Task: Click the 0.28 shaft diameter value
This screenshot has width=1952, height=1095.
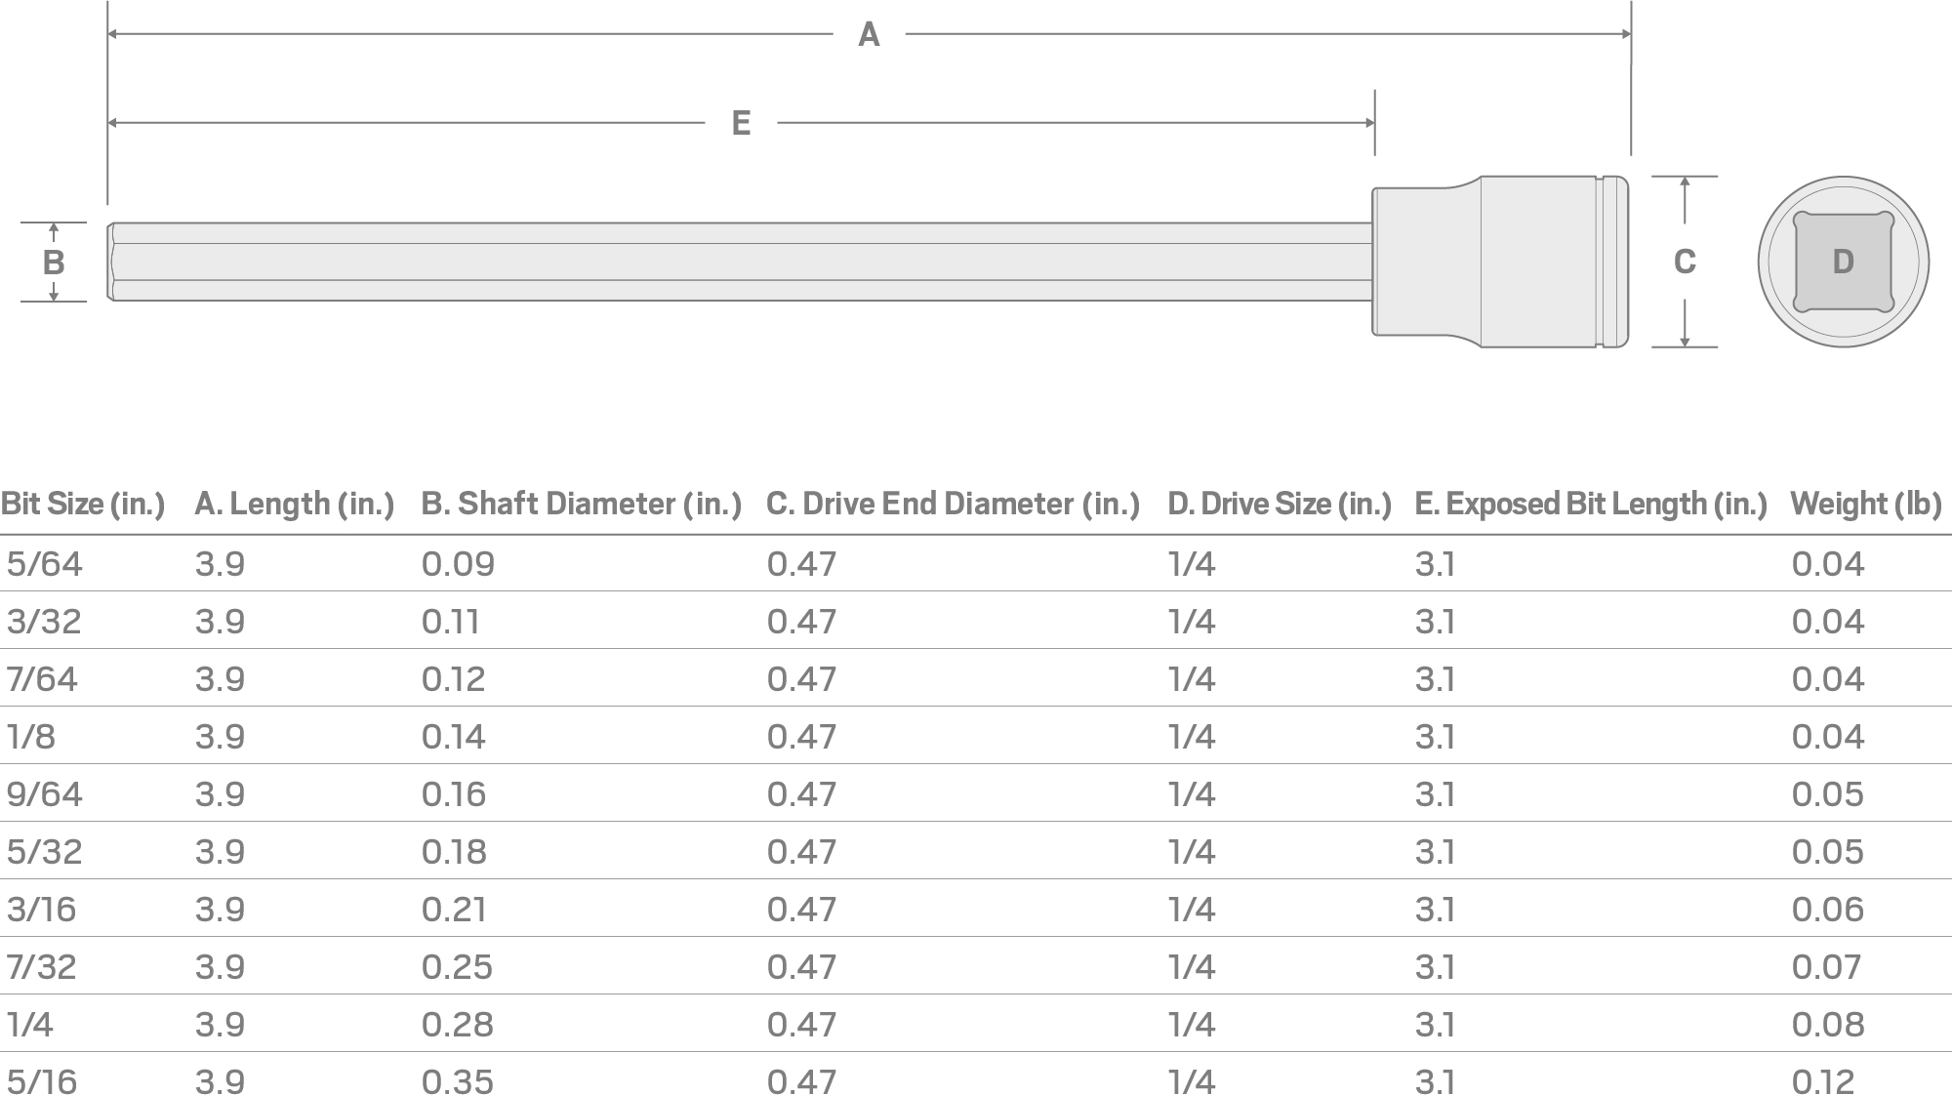Action: point(458,1025)
